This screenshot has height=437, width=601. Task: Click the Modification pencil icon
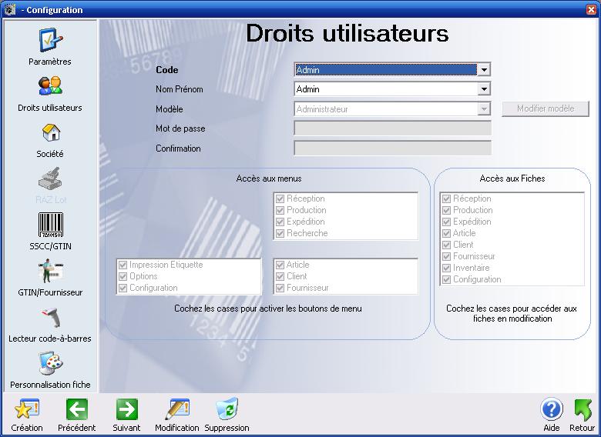[x=177, y=409]
